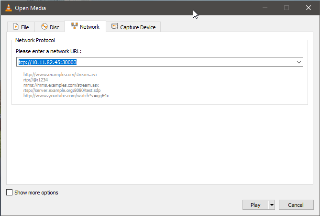Go to the Capture Device tab
Screen dimensions: 320x216
(x=133, y=27)
